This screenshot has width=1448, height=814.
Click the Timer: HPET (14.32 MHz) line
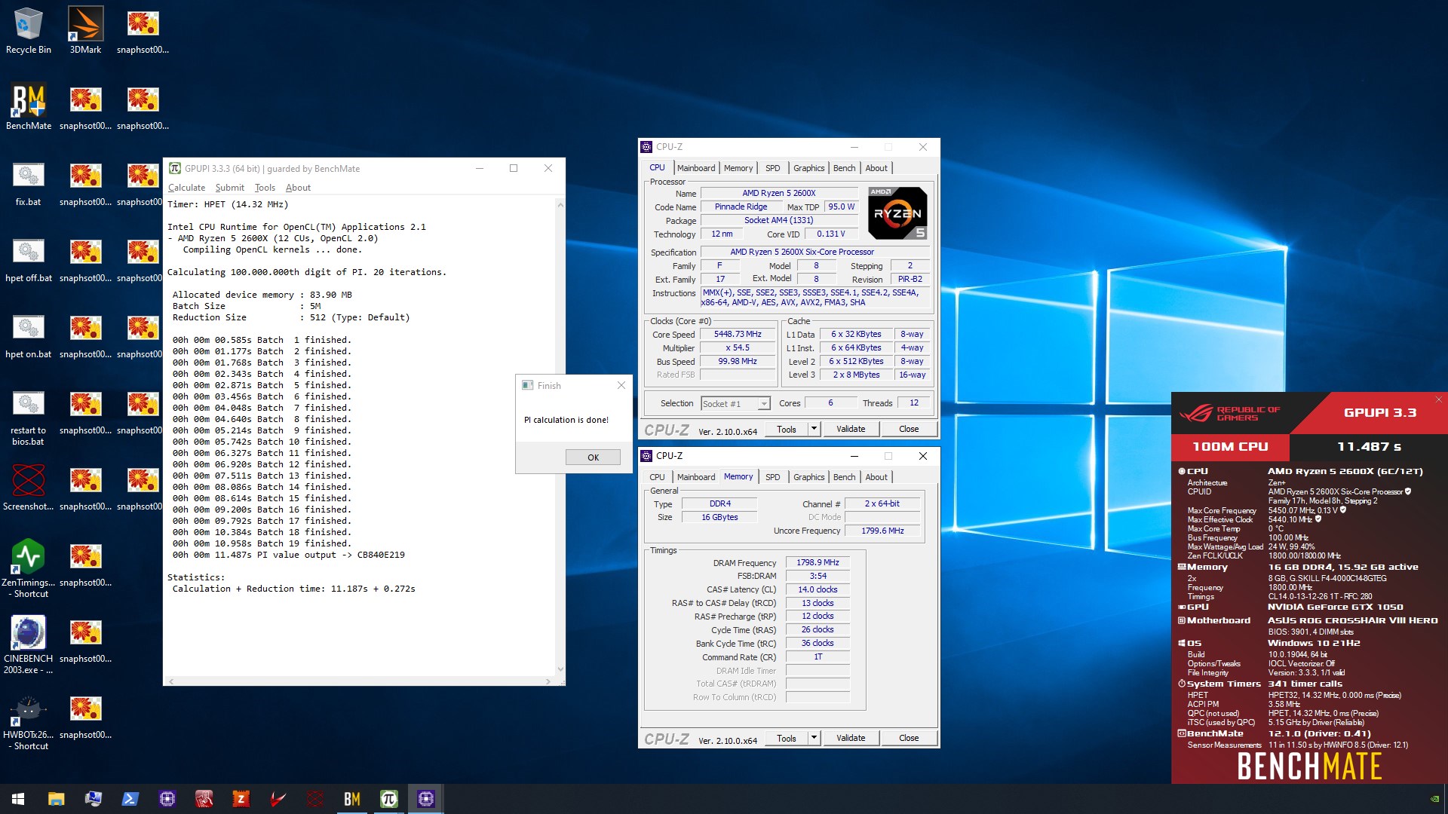pos(228,204)
